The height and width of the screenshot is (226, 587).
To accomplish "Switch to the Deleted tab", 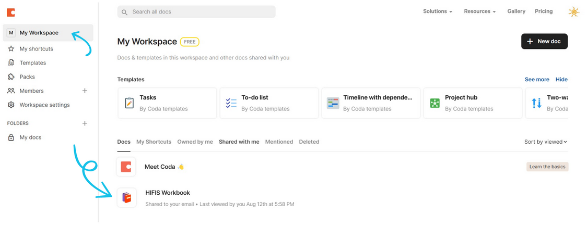I will (309, 142).
